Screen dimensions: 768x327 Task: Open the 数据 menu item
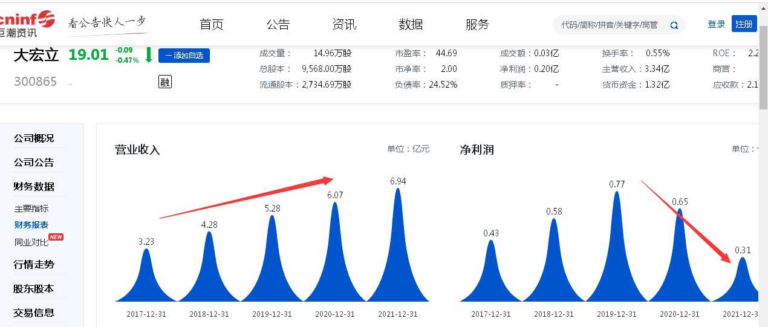point(411,24)
